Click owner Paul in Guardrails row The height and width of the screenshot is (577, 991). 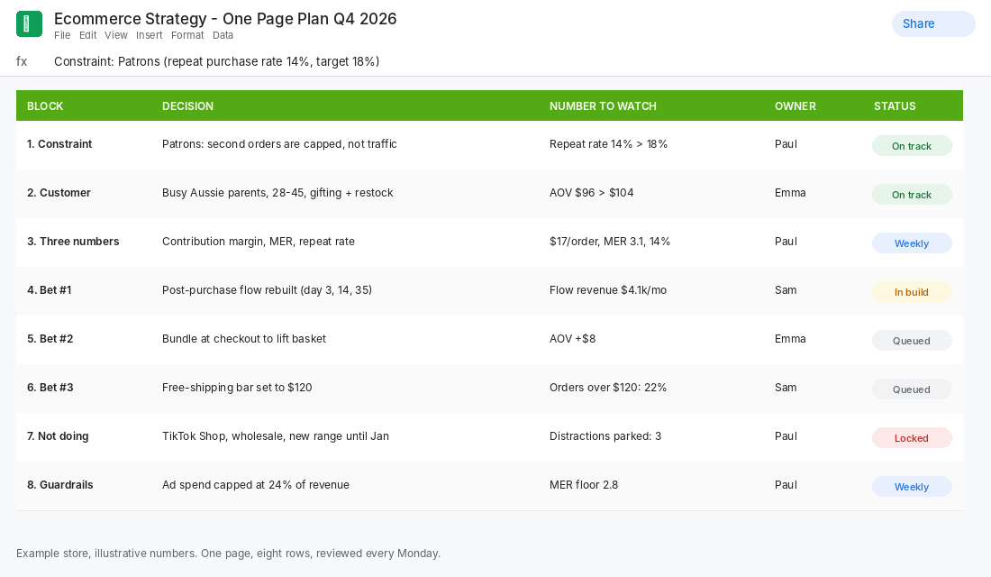tap(786, 485)
